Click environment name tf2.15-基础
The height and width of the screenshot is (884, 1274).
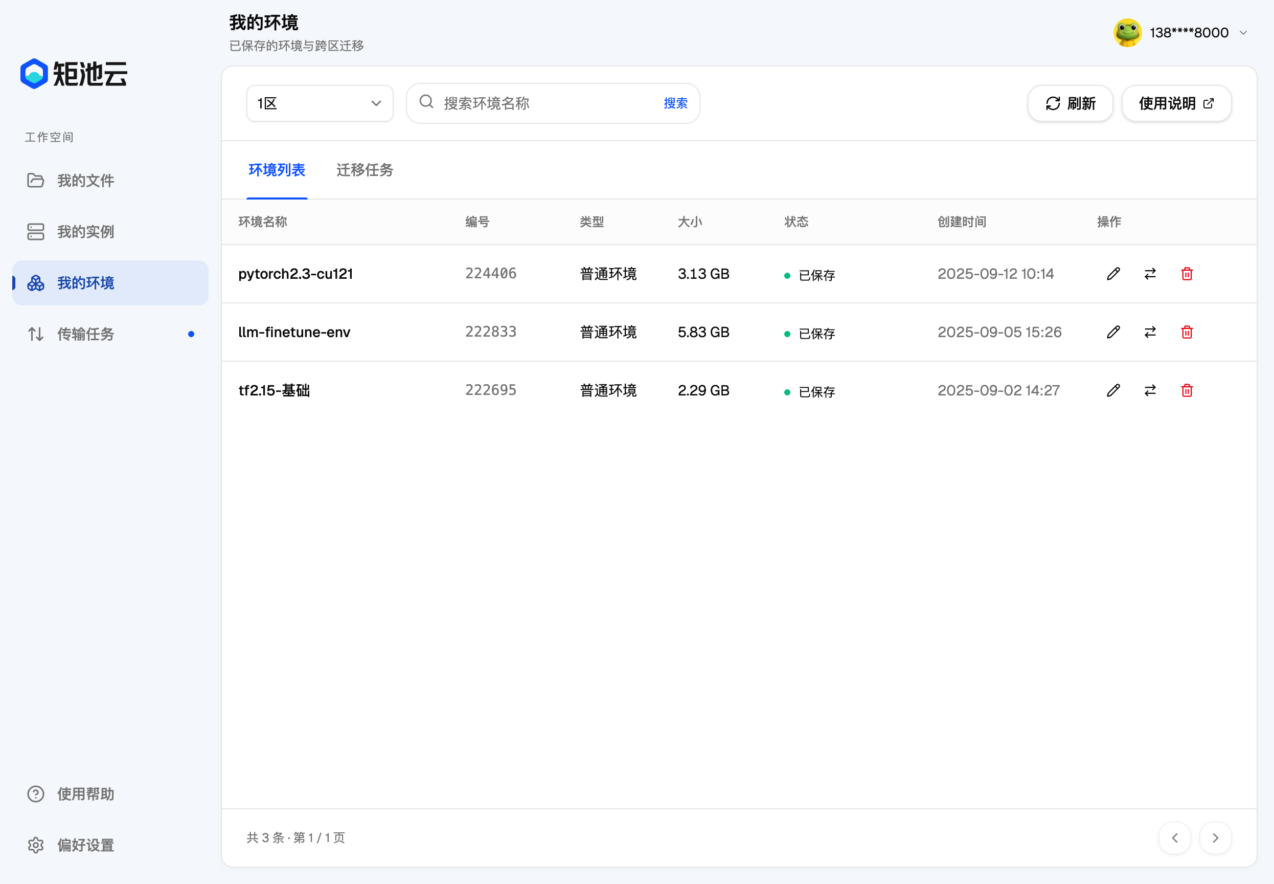pyautogui.click(x=274, y=390)
